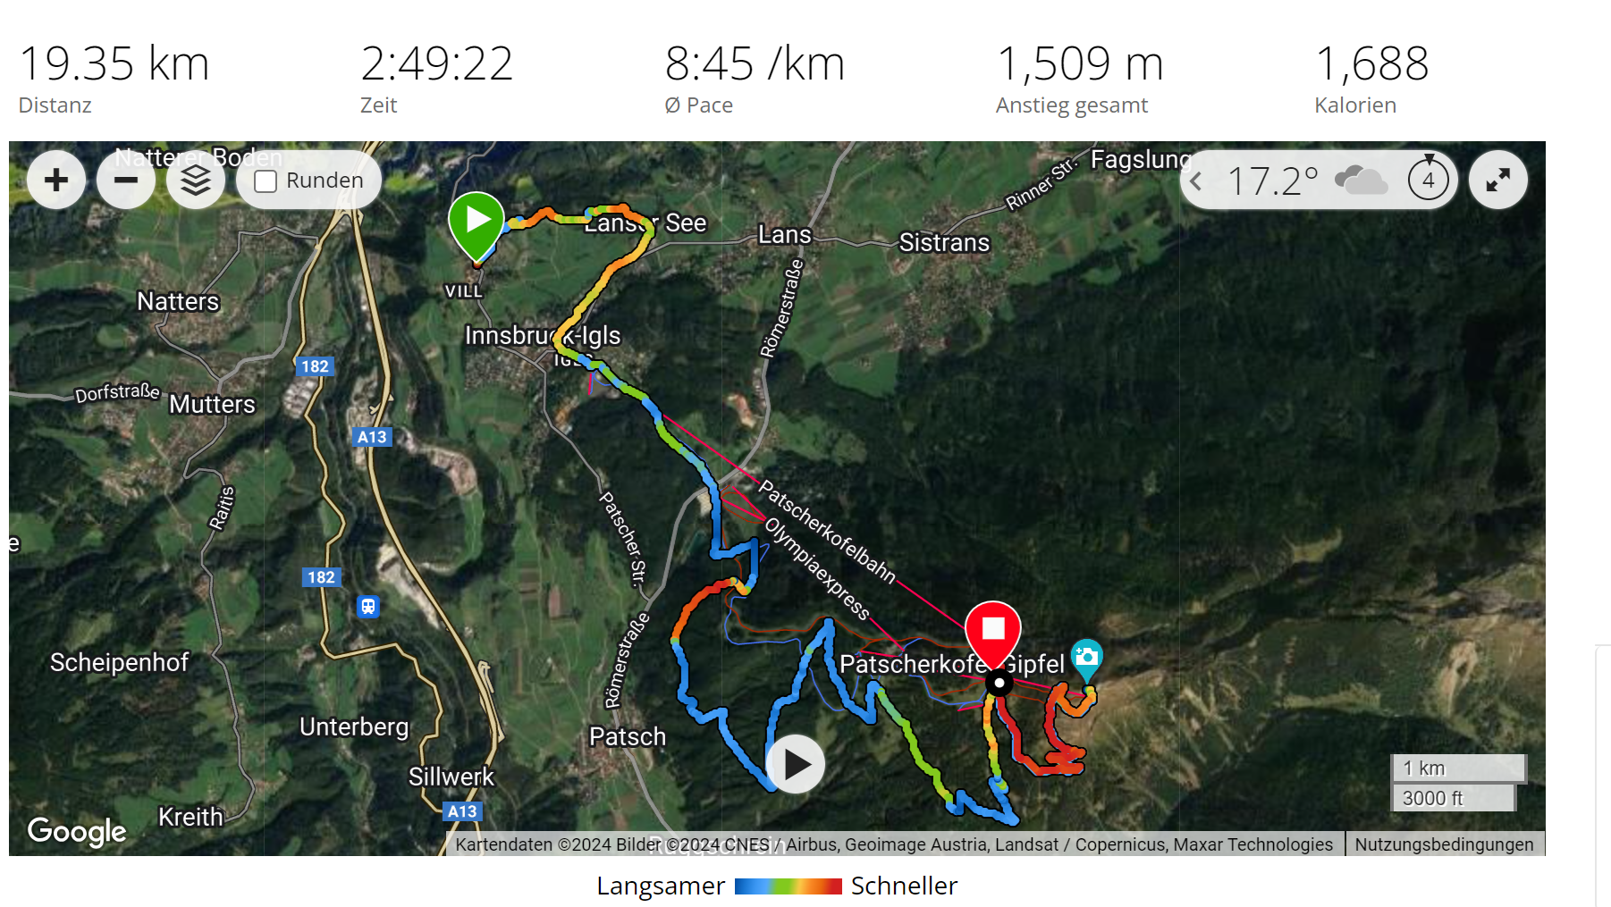Click the cloudy weather icon
Image resolution: width=1611 pixels, height=907 pixels.
[1361, 180]
